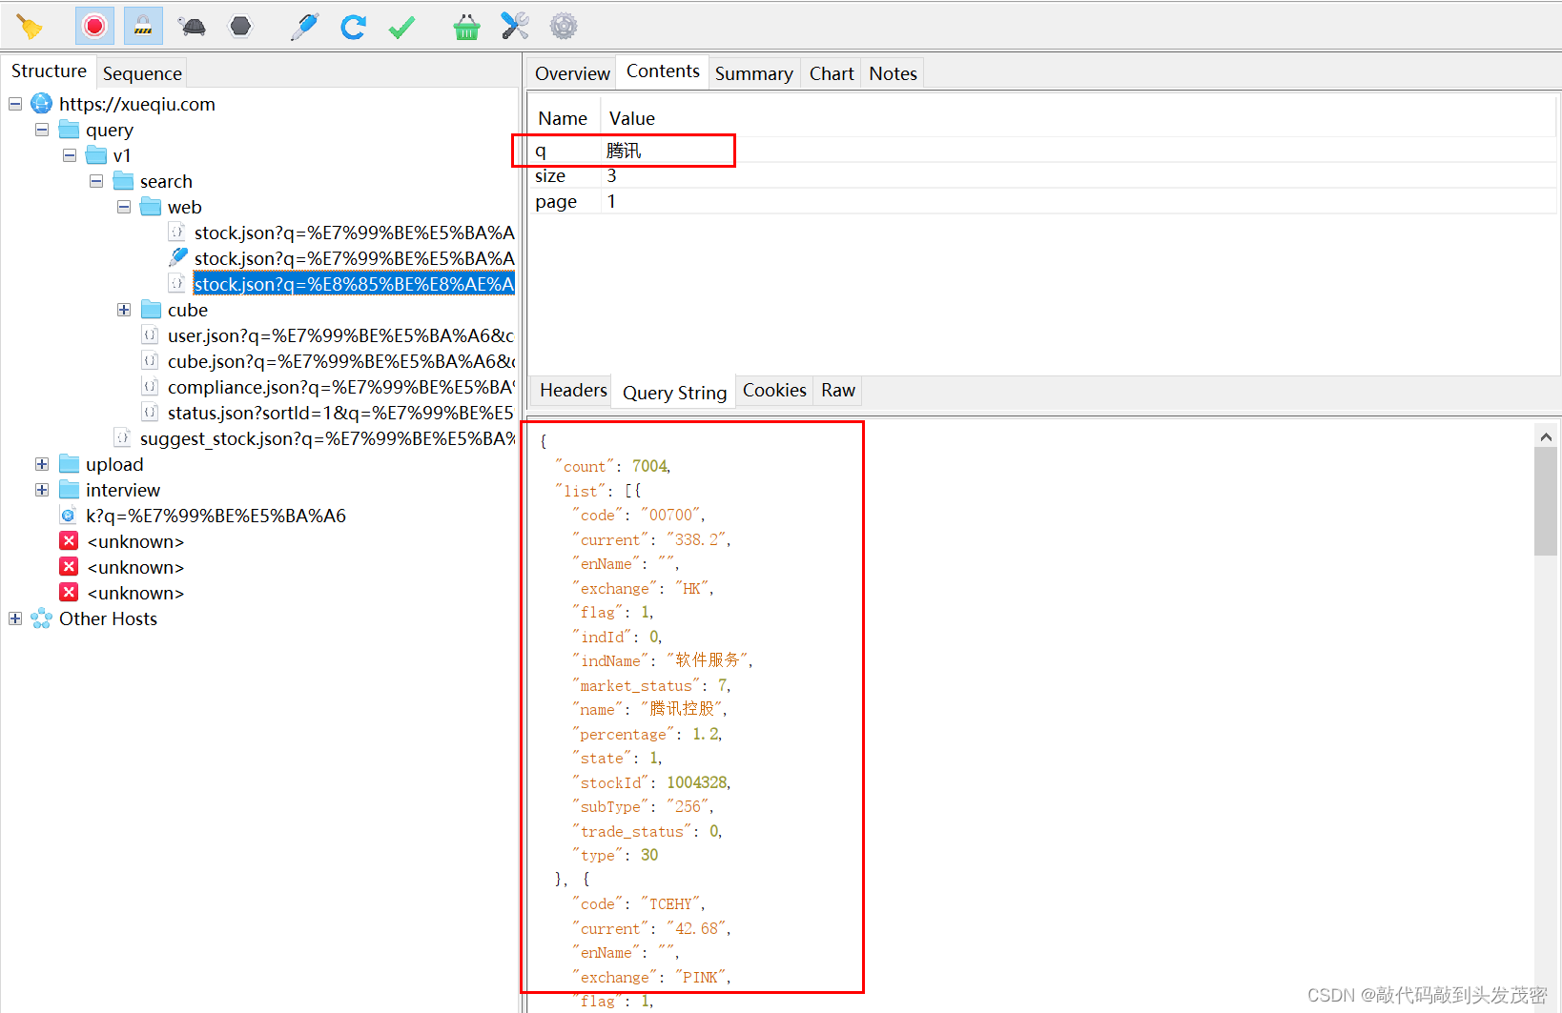Click the "stockId": 1004328 line

point(651,782)
